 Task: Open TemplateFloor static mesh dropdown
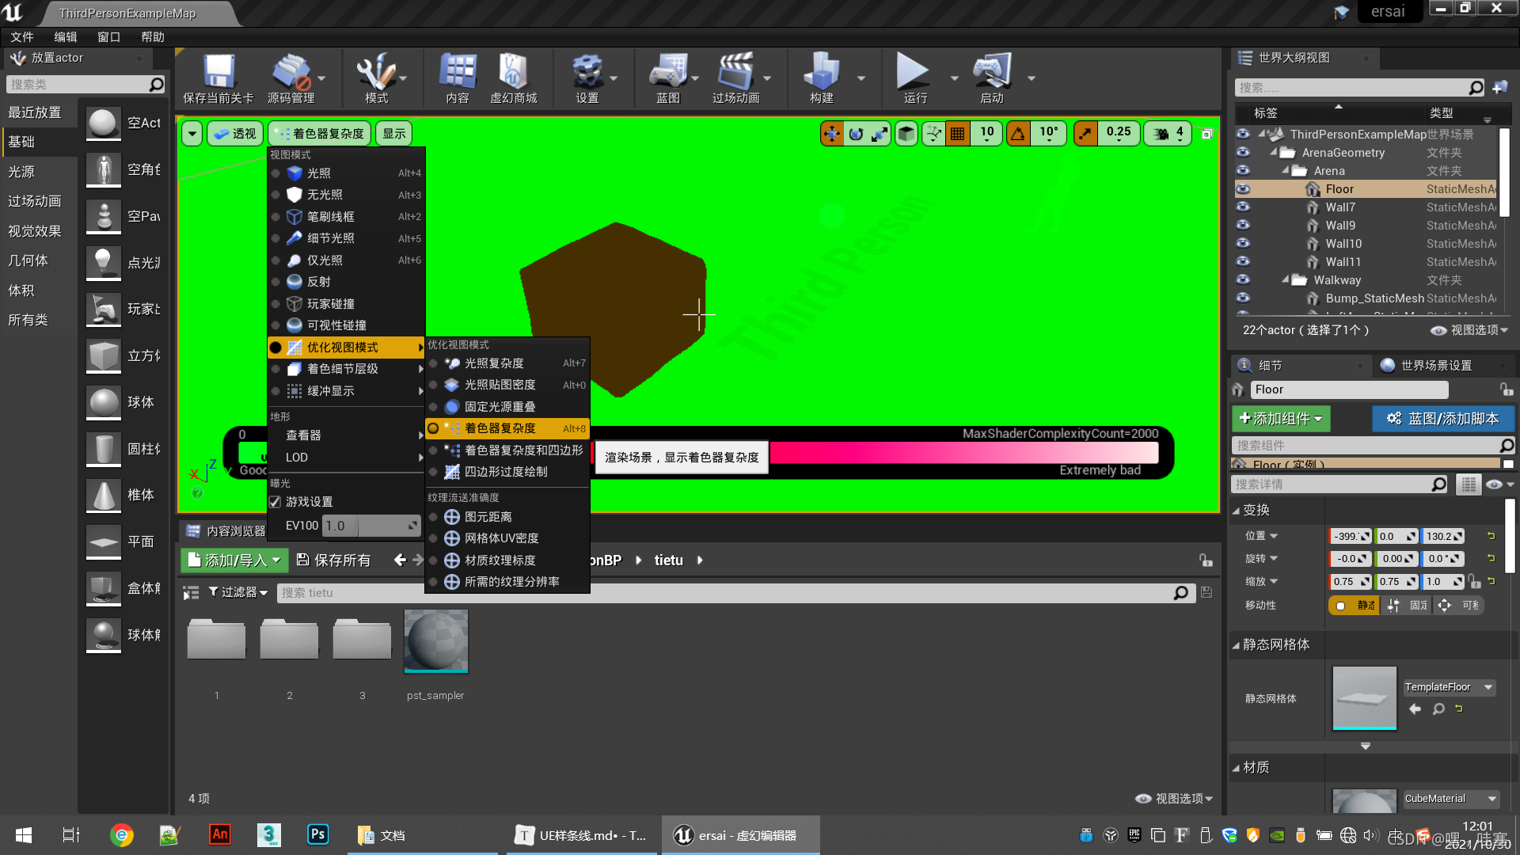click(x=1449, y=687)
